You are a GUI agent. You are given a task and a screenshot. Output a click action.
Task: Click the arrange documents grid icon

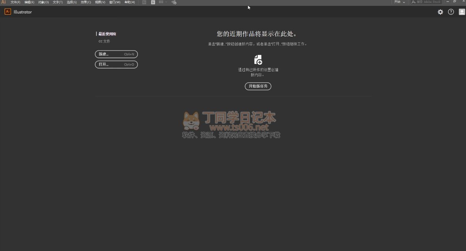pyautogui.click(x=161, y=2)
